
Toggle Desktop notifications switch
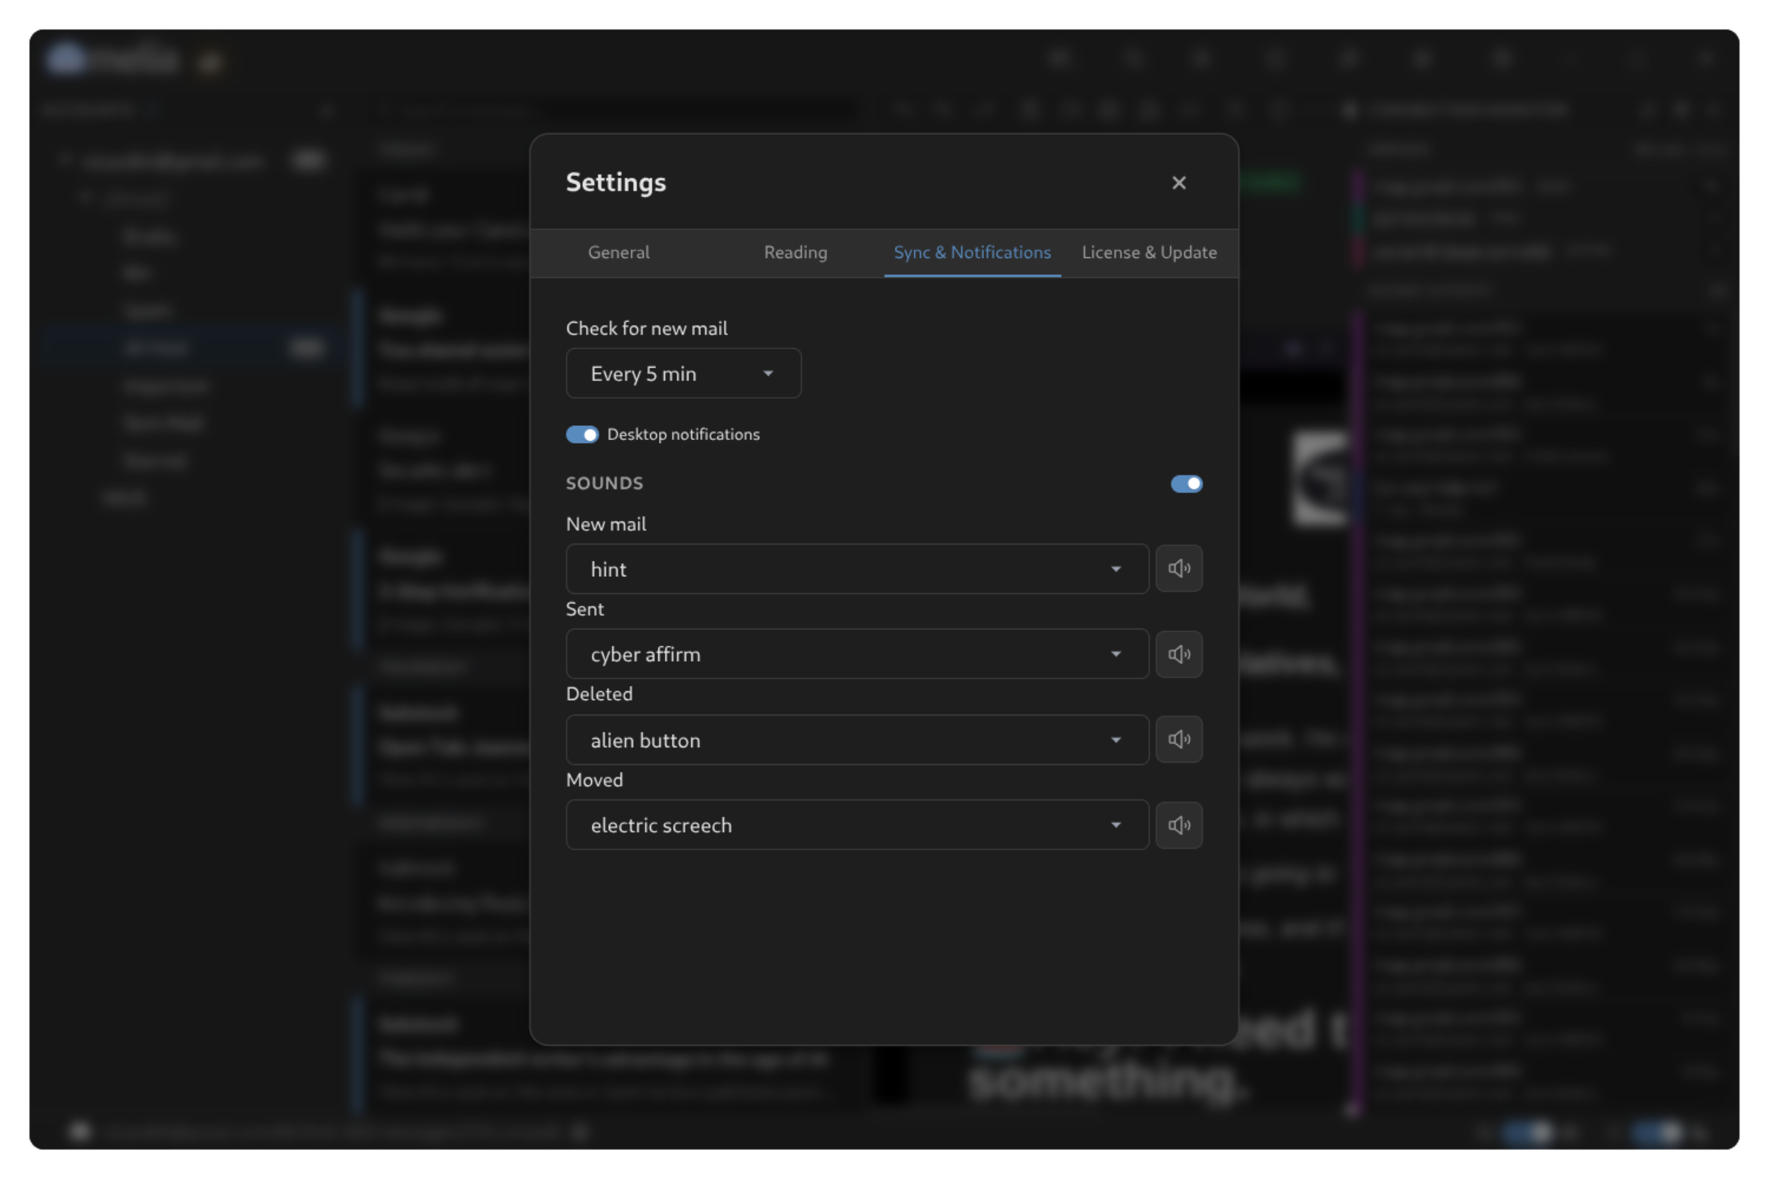(582, 435)
